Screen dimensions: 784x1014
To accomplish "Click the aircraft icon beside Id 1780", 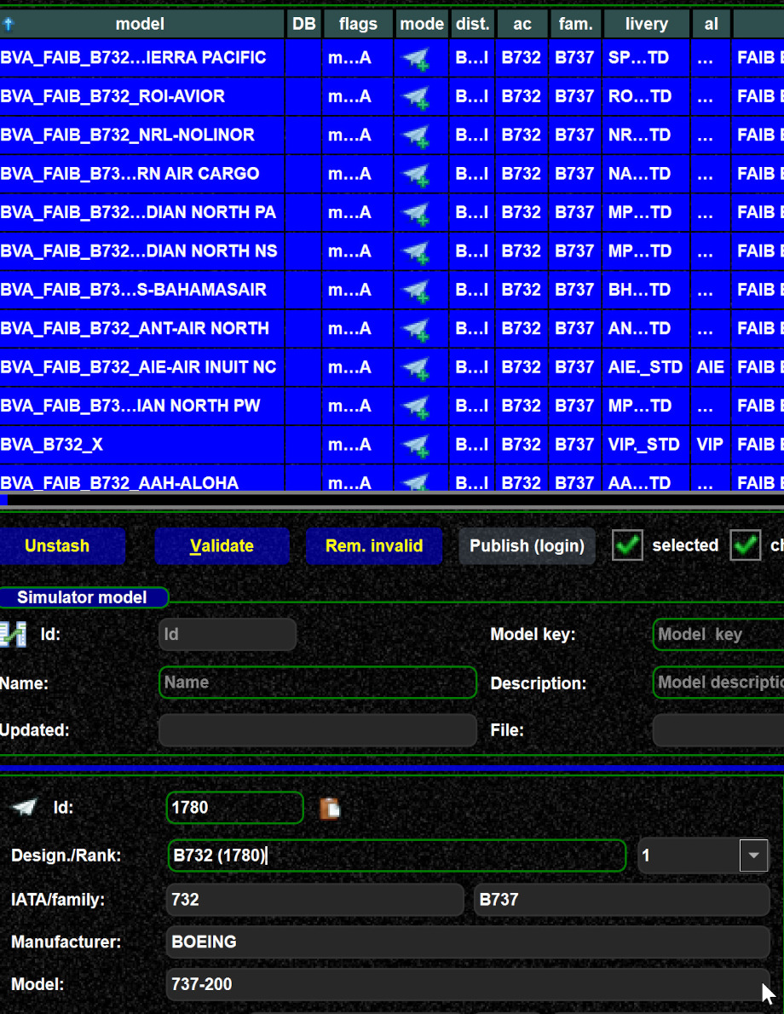I will (x=25, y=808).
